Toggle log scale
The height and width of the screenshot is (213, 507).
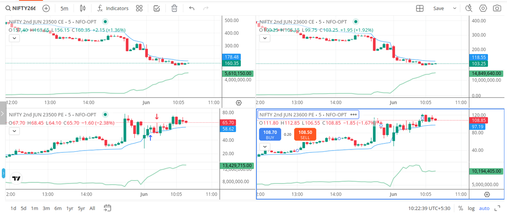point(472,208)
